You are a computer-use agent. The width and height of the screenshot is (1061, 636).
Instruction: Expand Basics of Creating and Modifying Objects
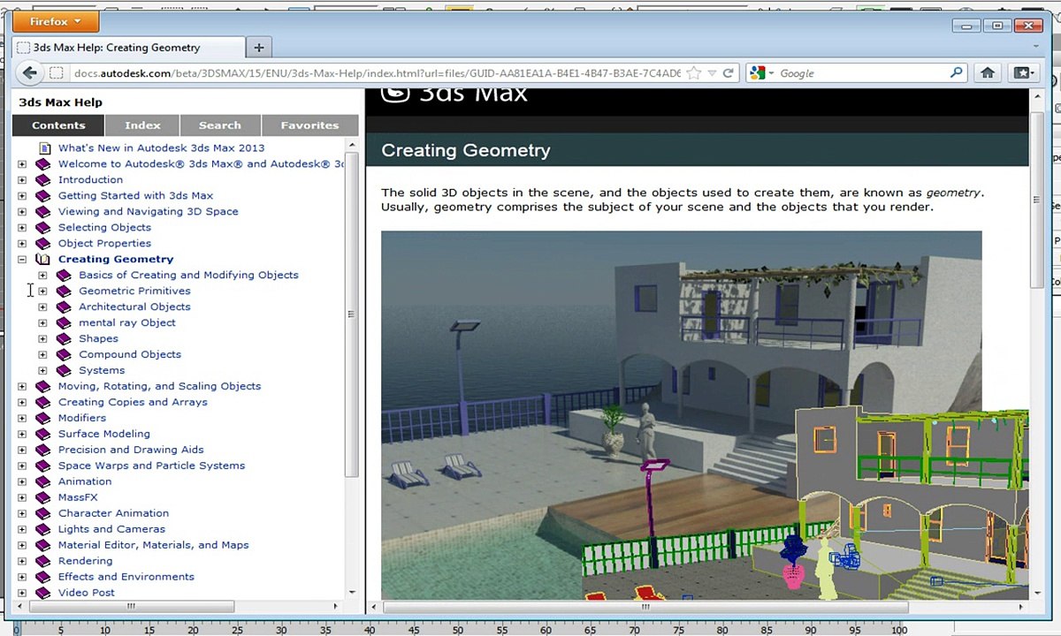(42, 275)
